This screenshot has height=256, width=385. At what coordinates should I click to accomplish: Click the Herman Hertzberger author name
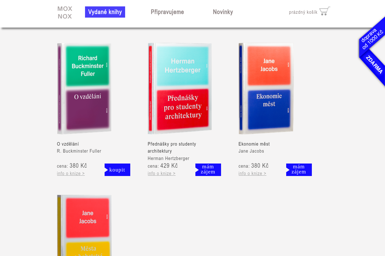[x=168, y=158]
